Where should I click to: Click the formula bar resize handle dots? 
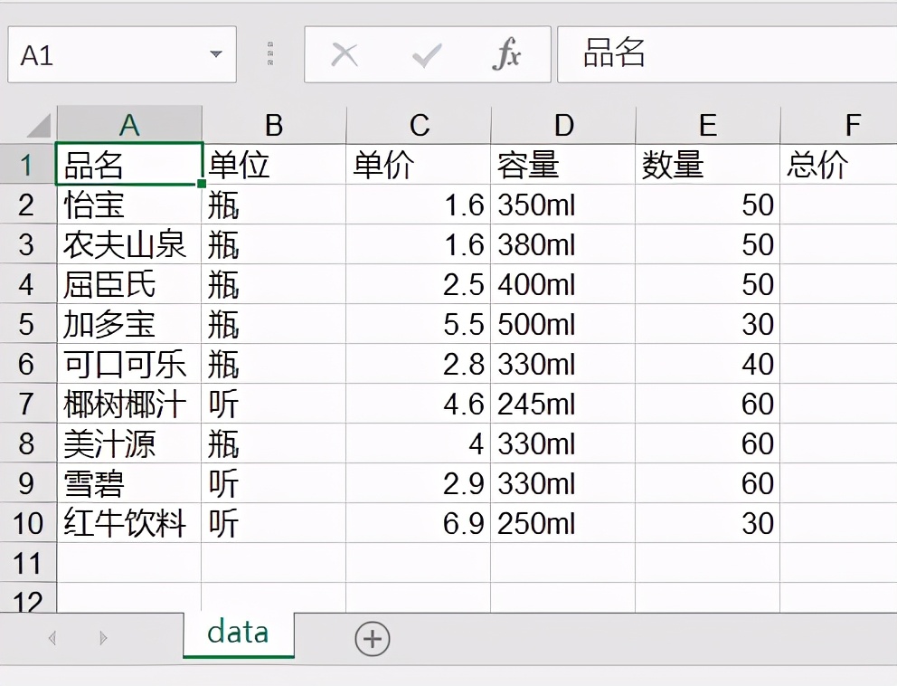click(270, 53)
